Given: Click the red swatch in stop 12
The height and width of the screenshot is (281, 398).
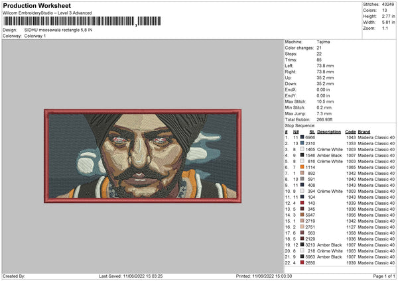Looking at the screenshot, I should coord(302,203).
